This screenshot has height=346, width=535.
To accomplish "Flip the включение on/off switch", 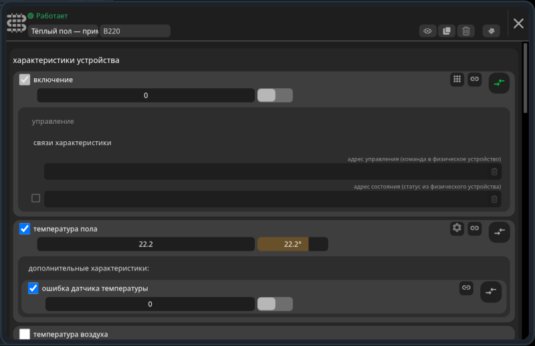I will [x=275, y=95].
